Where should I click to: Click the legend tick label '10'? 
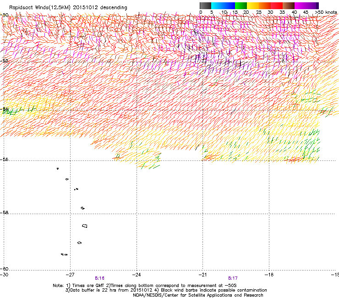click(224, 12)
